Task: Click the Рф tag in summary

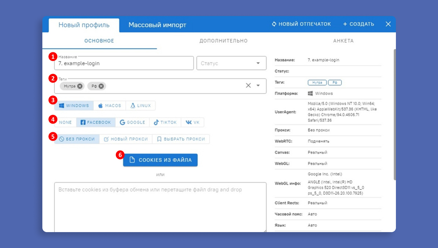Action: point(335,82)
